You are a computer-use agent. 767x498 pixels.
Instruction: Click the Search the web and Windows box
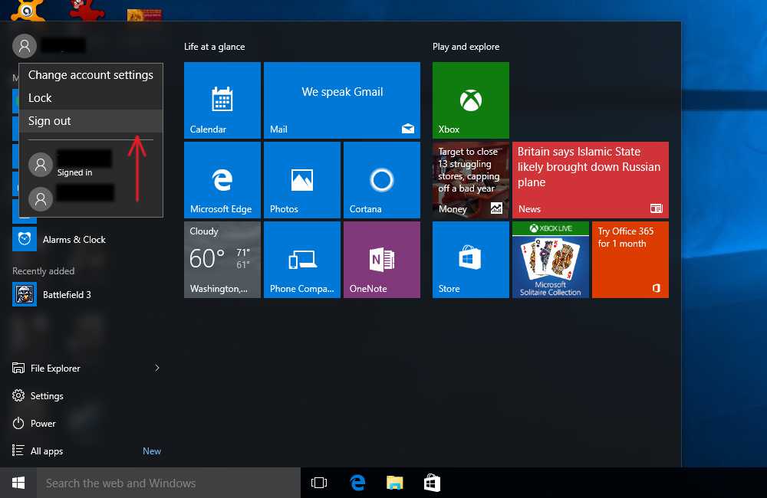click(x=169, y=483)
